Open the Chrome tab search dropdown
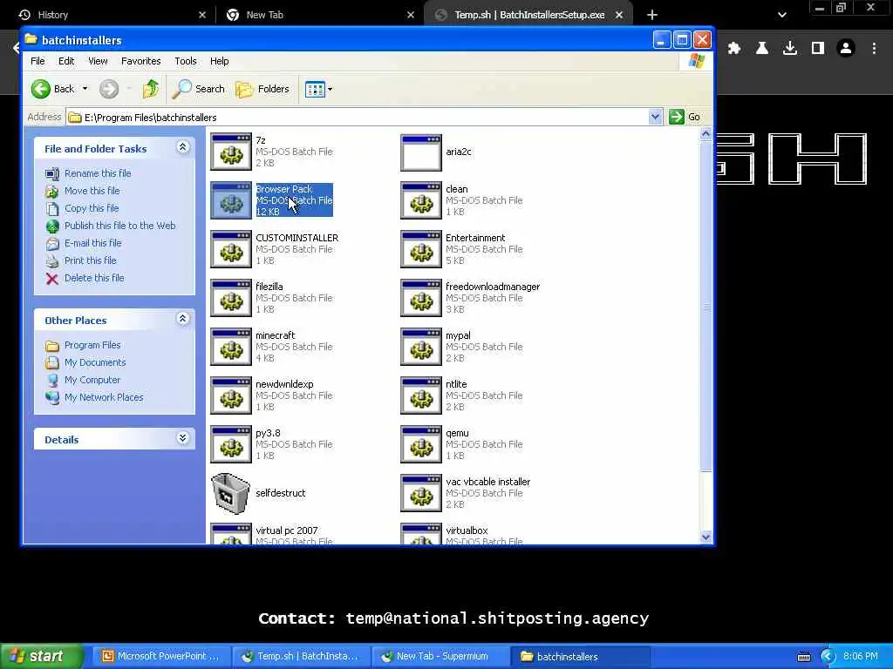The image size is (893, 669). click(x=782, y=15)
